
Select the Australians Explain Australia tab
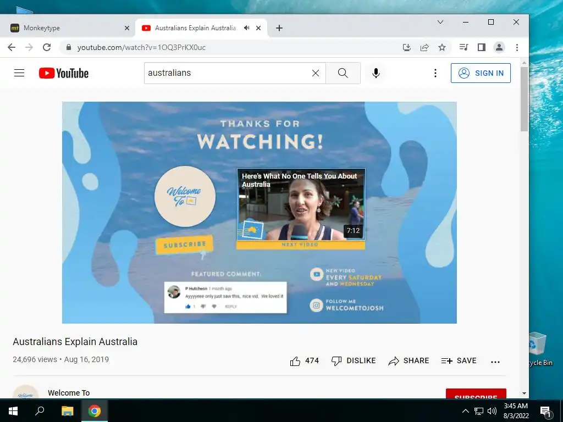tap(196, 28)
